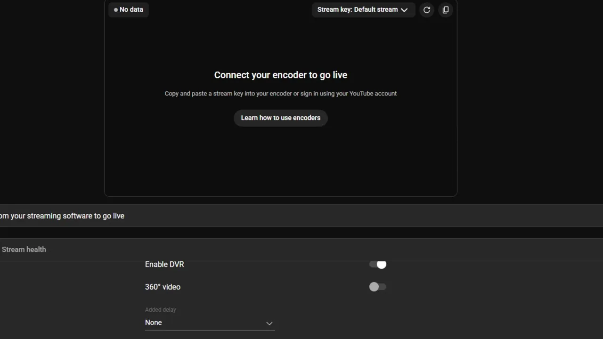Viewport: 603px width, 339px height.
Task: Expand the Added delay None dropdown
Action: pos(210,323)
